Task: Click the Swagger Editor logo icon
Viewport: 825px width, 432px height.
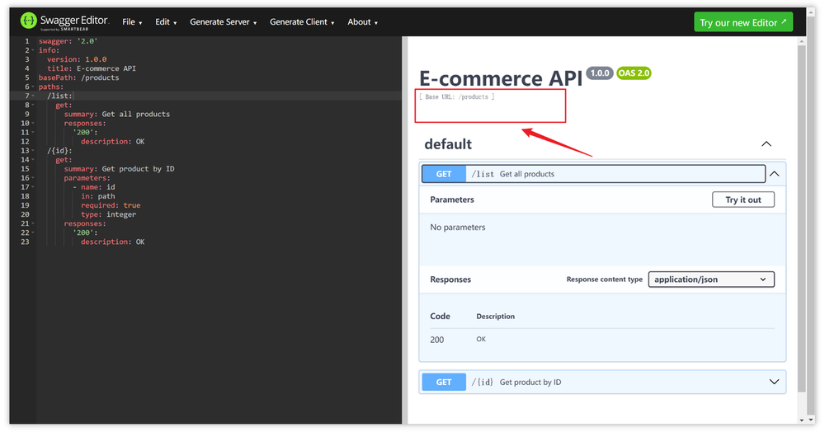Action: coord(28,21)
